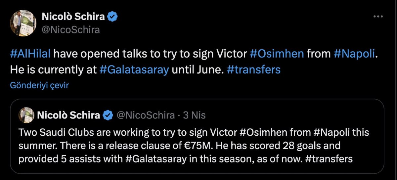The image size is (397, 180).
Task: Open the #Galatasaray hashtag in main tweet
Action: [x=134, y=70]
